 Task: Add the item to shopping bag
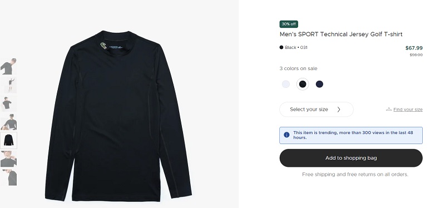click(x=351, y=158)
